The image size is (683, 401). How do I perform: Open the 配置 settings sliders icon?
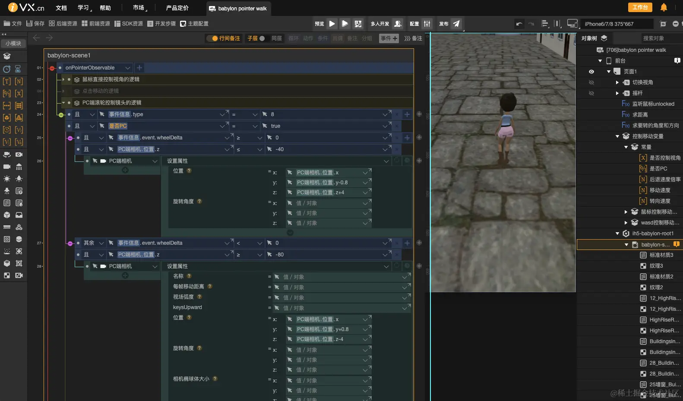click(x=427, y=24)
